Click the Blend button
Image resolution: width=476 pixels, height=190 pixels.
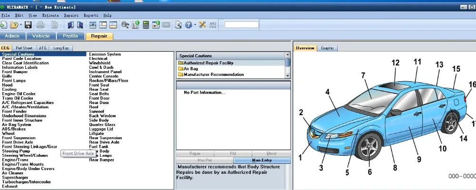pos(271,153)
